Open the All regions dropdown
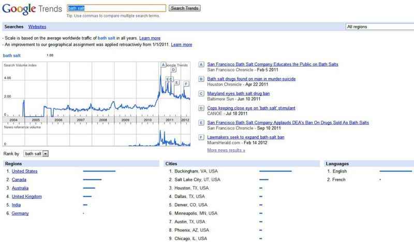414x242 pixels. click(x=379, y=26)
